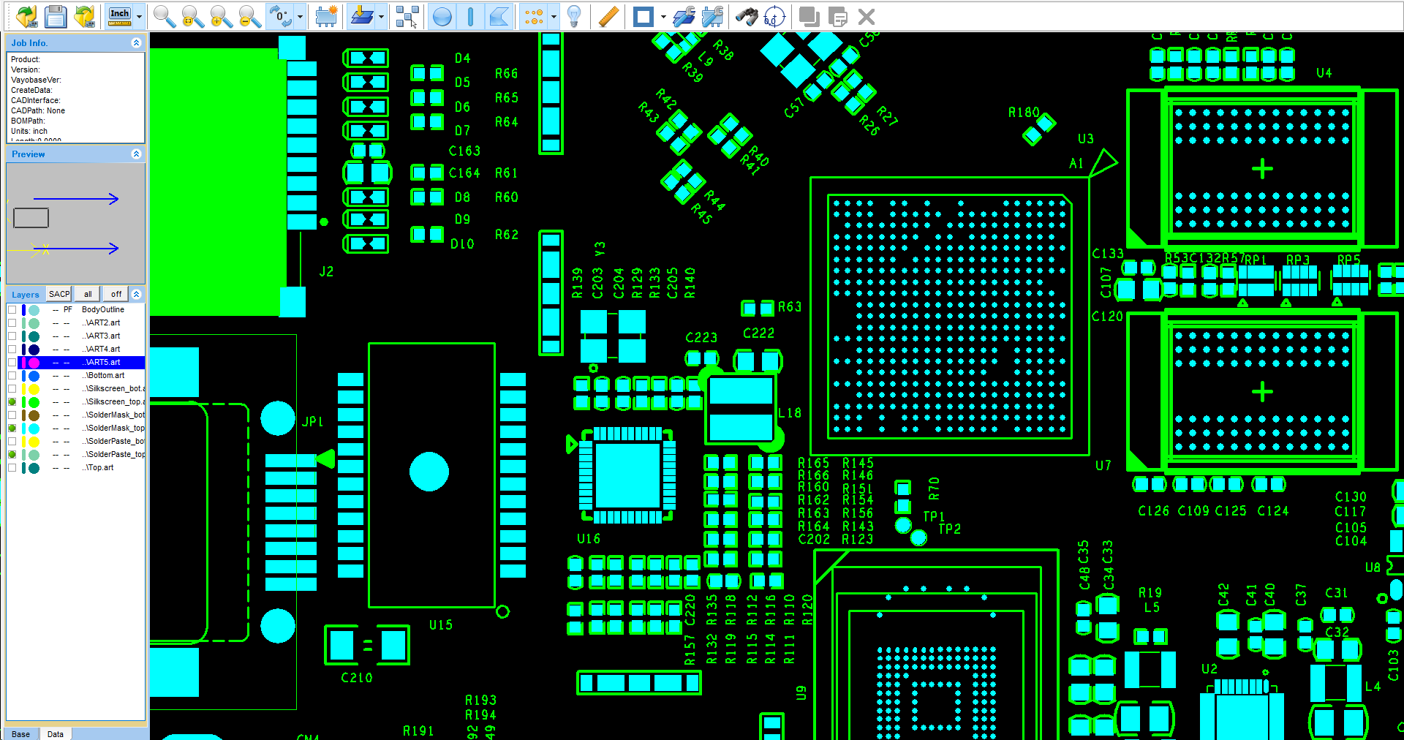Viewport: 1404px width, 740px height.
Task: Click the binoculars find icon
Action: pyautogui.click(x=746, y=16)
